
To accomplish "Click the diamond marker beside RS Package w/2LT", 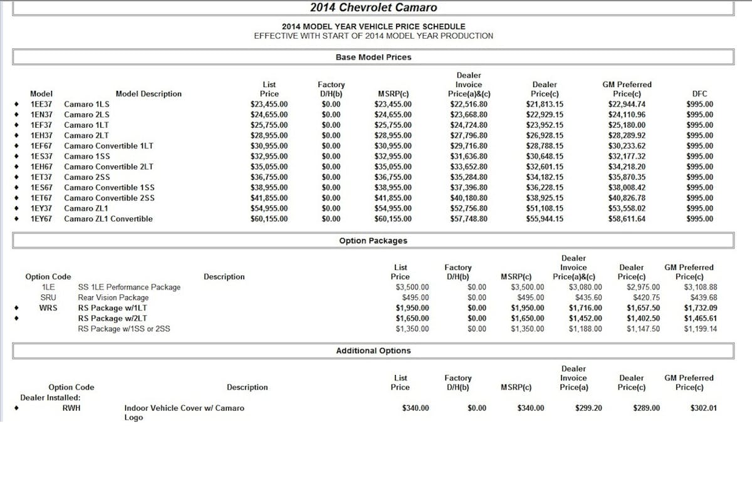I will 16,319.
